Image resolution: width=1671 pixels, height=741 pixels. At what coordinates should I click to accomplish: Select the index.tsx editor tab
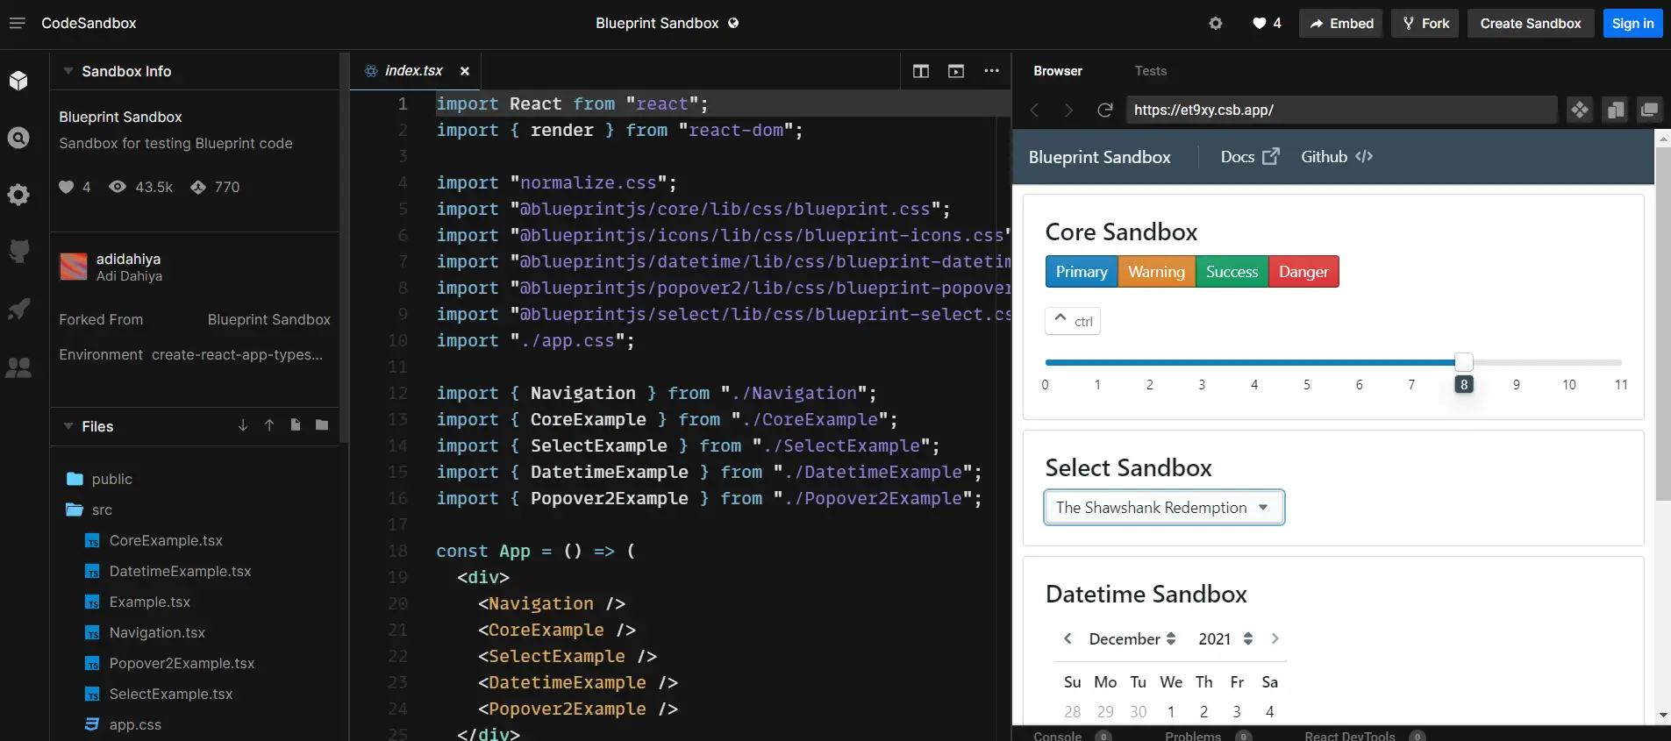tap(415, 71)
